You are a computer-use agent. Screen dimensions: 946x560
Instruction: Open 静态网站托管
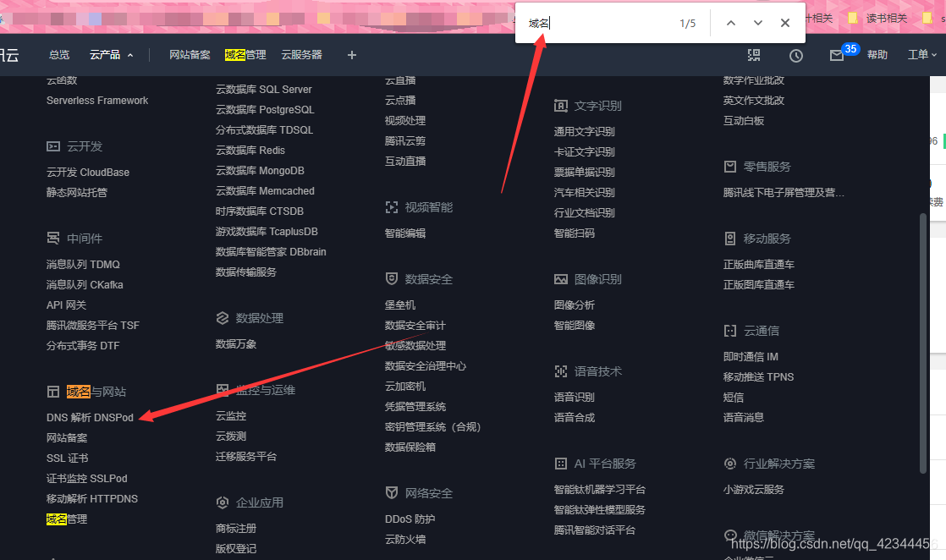tap(77, 193)
